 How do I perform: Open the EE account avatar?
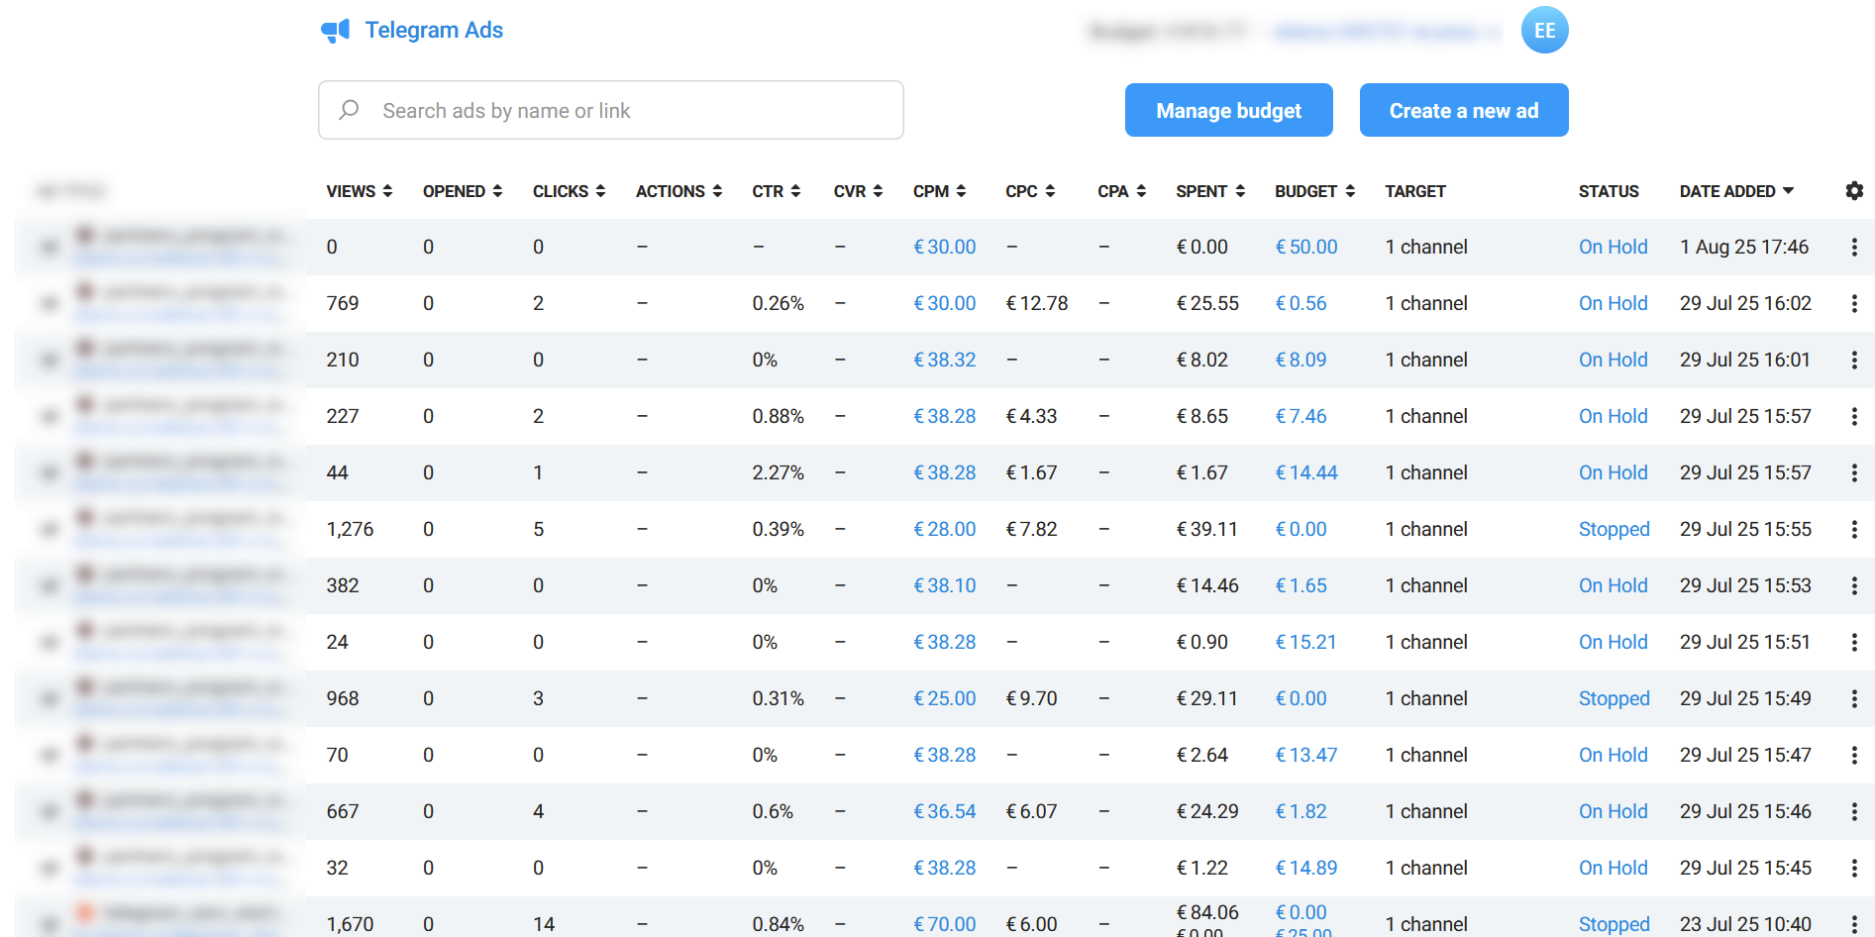pyautogui.click(x=1544, y=31)
